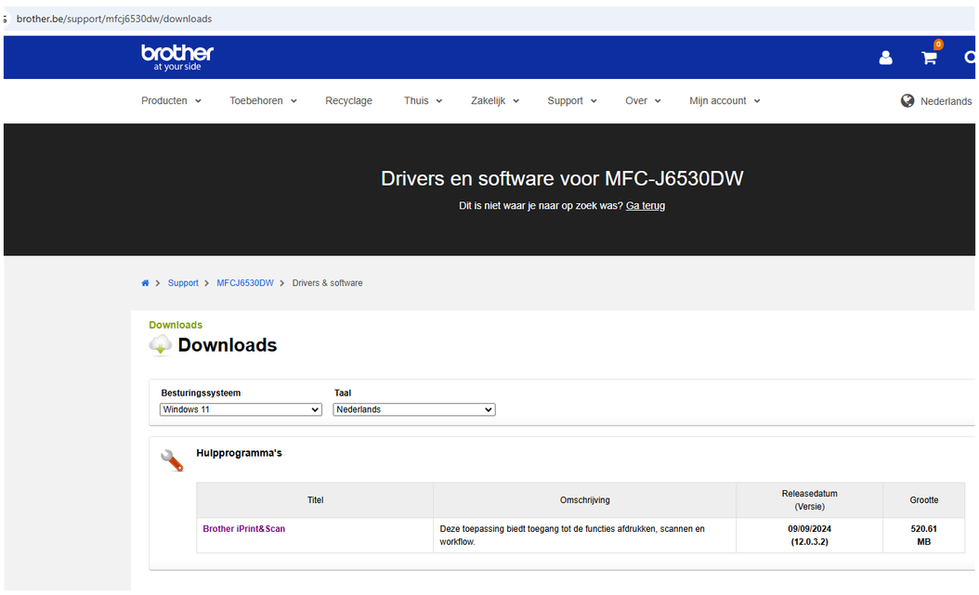This screenshot has height=595, width=979.
Task: Click the Ga terug link
Action: point(645,205)
